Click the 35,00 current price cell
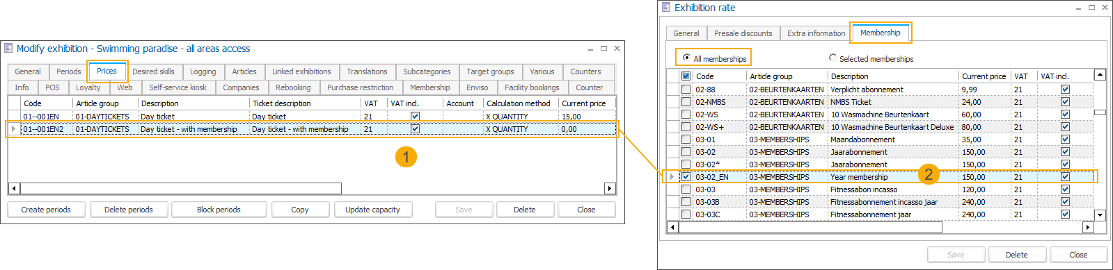This screenshot has width=1113, height=270. (985, 140)
